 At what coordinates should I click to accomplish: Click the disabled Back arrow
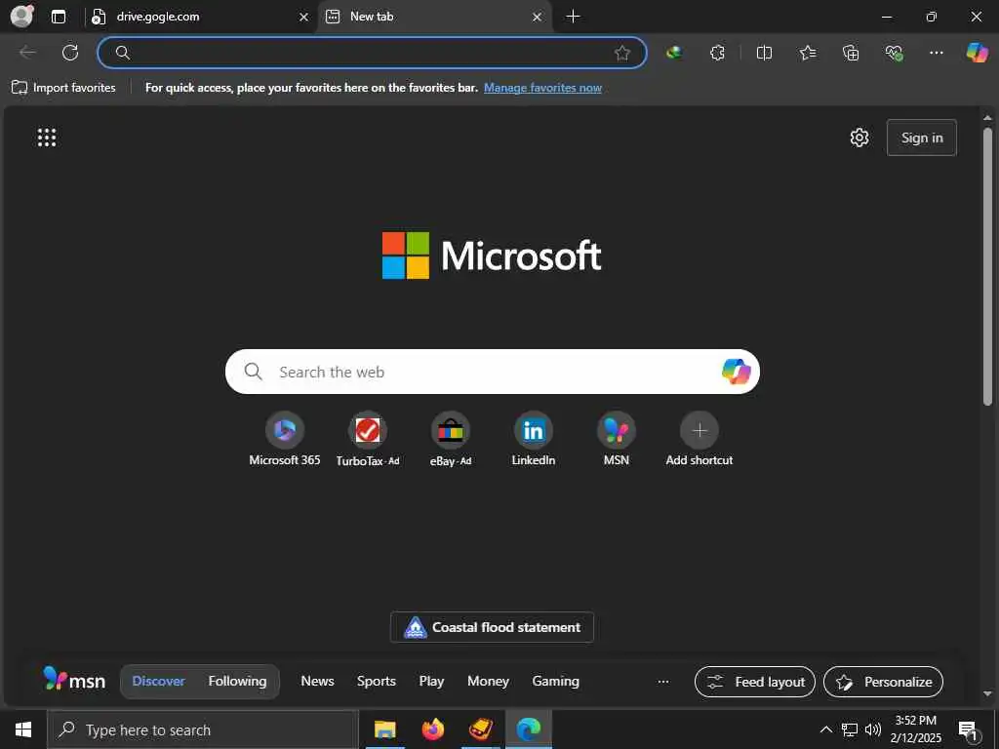pos(27,53)
